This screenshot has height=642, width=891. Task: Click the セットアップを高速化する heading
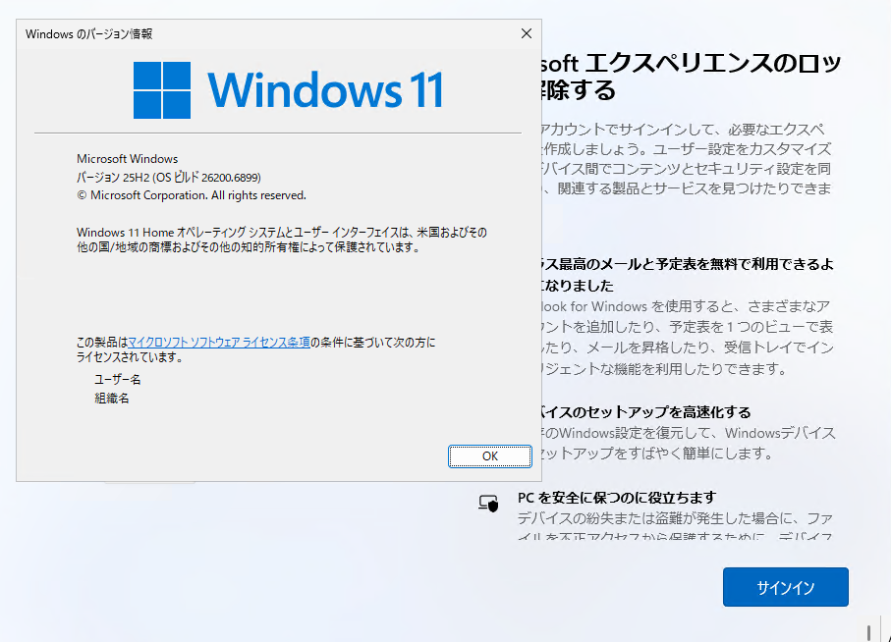[648, 412]
